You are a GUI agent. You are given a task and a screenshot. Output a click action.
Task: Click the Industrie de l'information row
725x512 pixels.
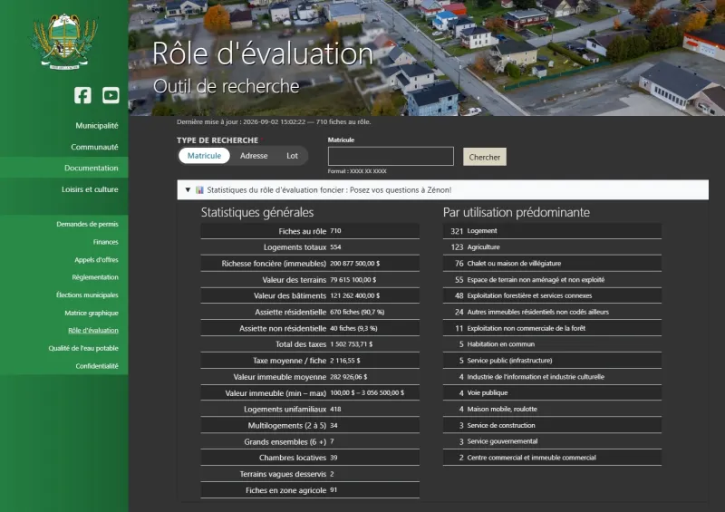(552, 376)
